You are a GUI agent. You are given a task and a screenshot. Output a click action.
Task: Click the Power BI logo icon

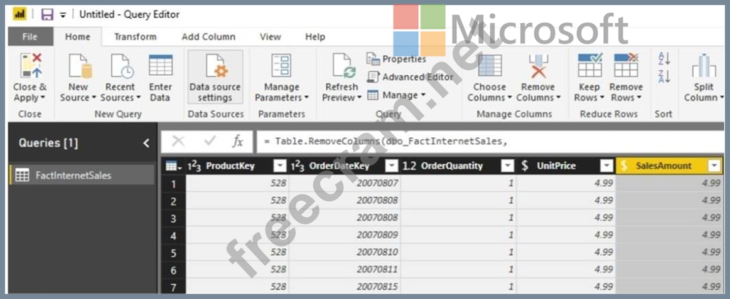(19, 14)
